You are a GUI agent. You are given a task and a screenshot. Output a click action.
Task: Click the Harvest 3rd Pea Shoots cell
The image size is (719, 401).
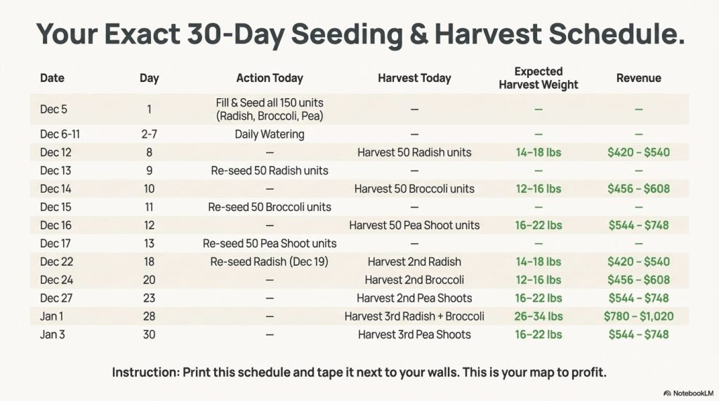[x=414, y=335]
